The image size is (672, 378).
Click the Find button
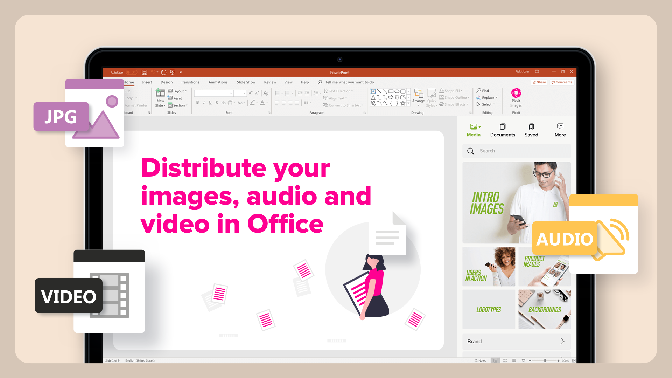[483, 91]
